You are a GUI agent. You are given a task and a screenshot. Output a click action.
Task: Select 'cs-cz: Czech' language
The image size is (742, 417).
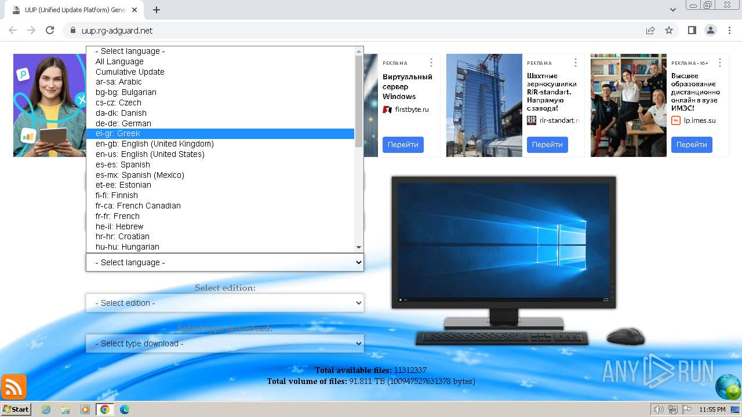coord(220,103)
